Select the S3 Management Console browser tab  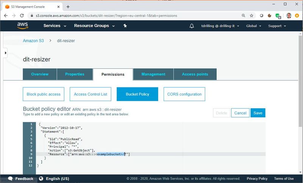pyautogui.click(x=32, y=7)
